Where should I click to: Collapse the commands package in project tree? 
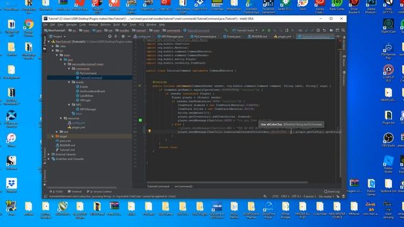coord(69,69)
